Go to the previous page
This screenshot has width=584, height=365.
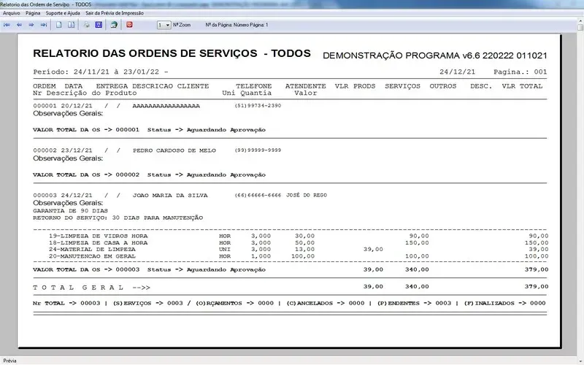(x=19, y=25)
